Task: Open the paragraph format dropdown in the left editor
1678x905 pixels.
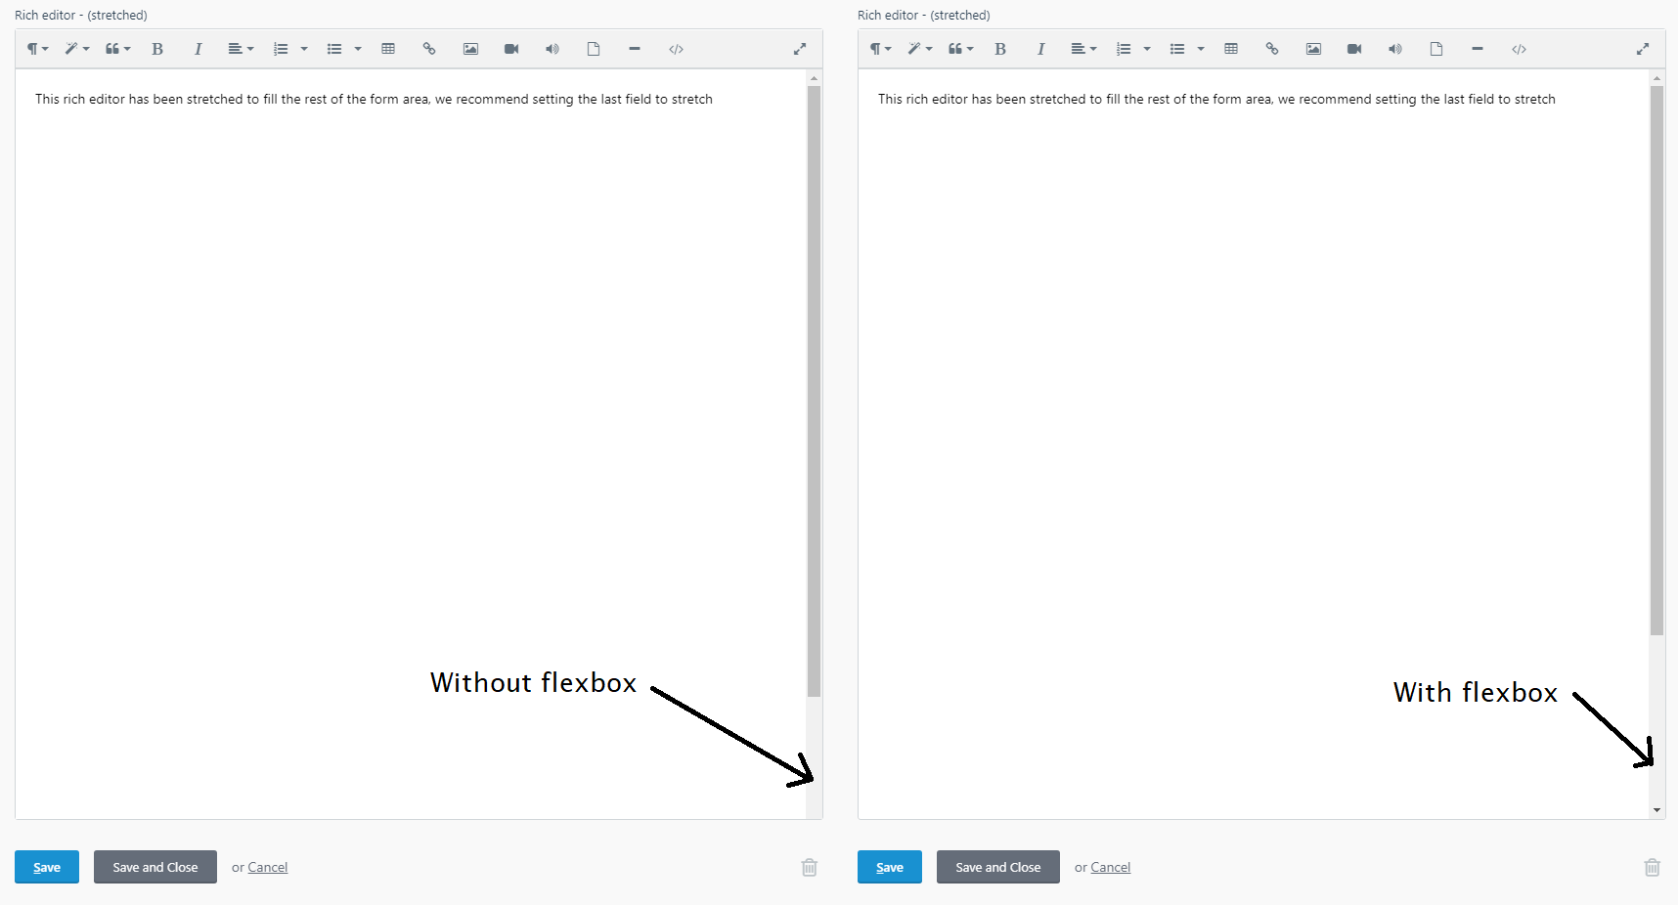Action: 36,48
